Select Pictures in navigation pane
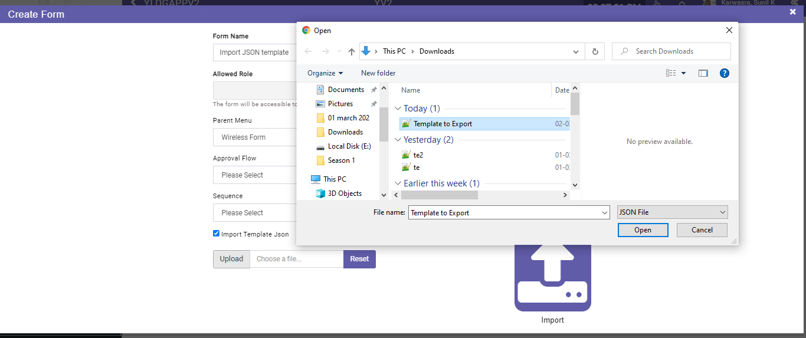This screenshot has height=338, width=806. [340, 104]
